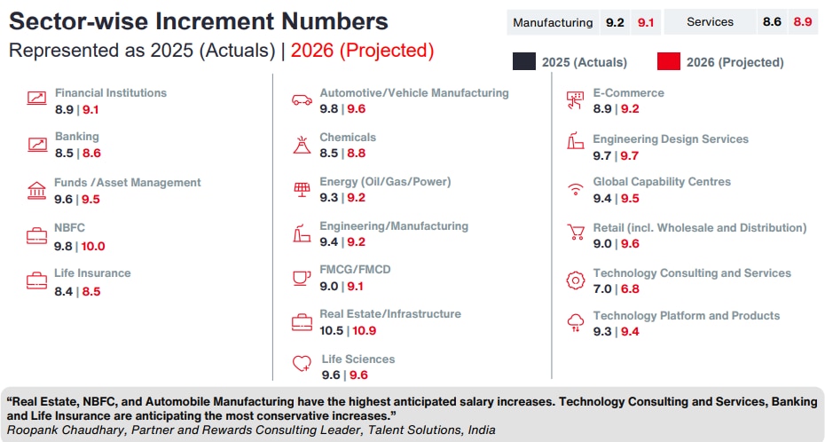Click the Financial Institutions chart icon
The width and height of the screenshot is (825, 442).
(x=36, y=99)
